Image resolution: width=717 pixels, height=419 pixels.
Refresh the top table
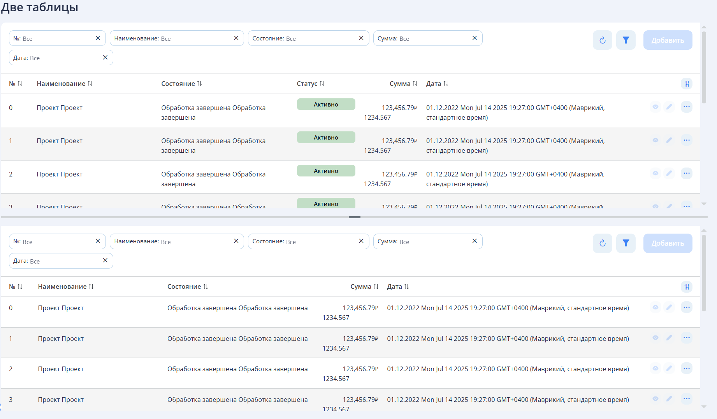coord(602,40)
